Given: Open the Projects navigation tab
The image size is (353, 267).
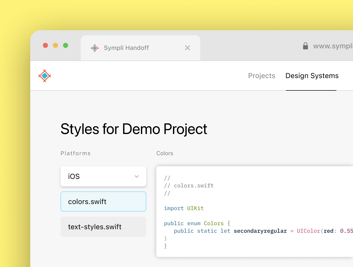Looking at the screenshot, I should coord(261,76).
